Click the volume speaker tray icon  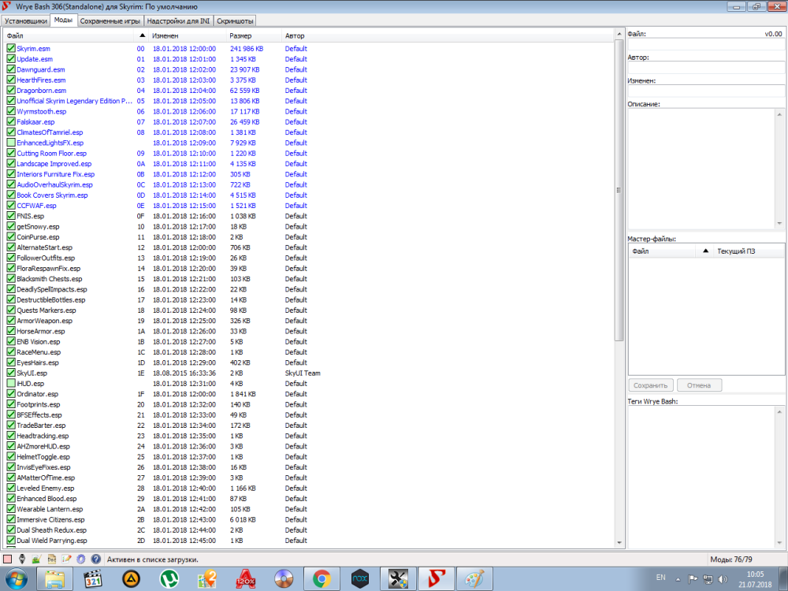[723, 579]
